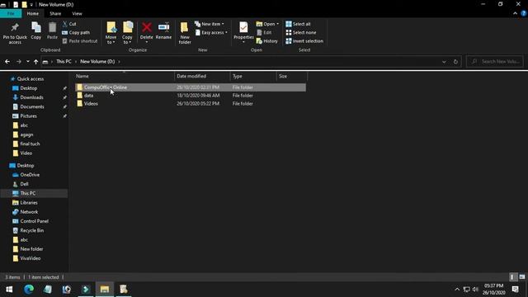Go up one folder level

click(35, 62)
